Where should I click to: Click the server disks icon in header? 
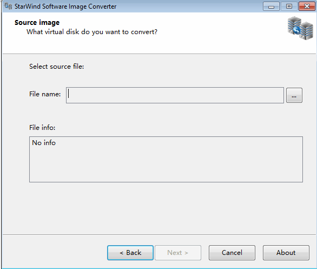300,28
